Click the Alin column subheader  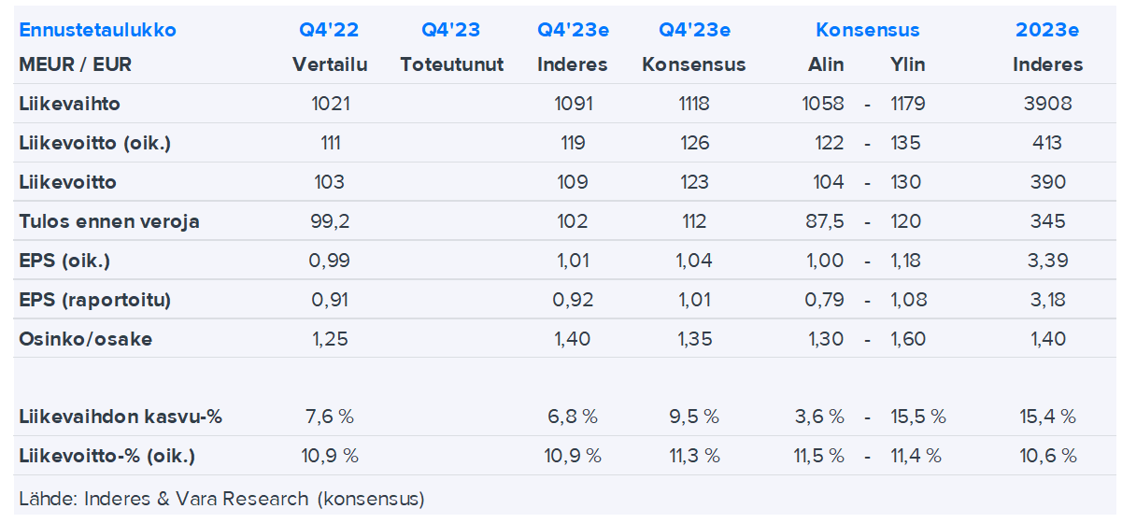(x=826, y=64)
